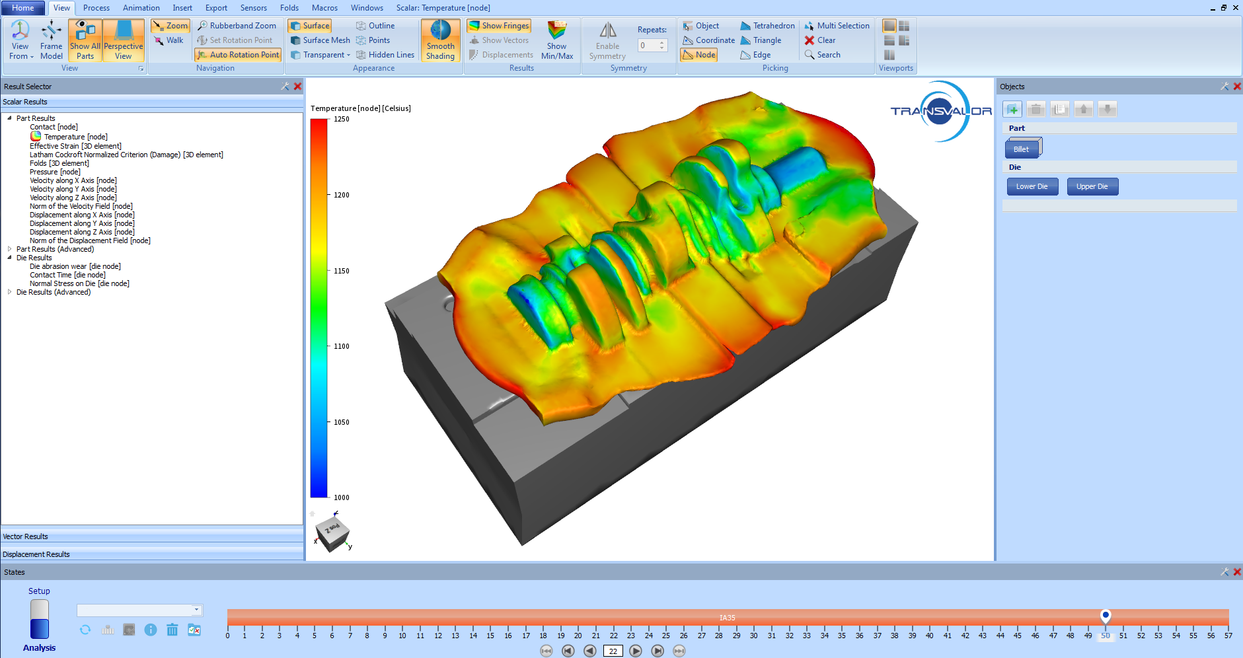The width and height of the screenshot is (1243, 658).
Task: Click the Lower Die object button
Action: 1032,186
